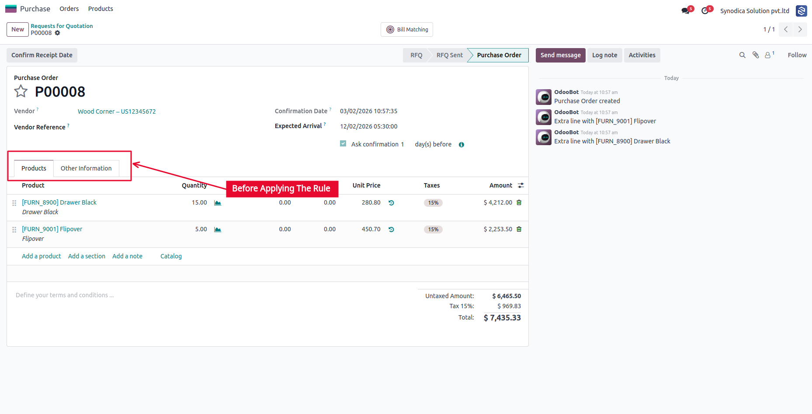Screen dimensions: 812x414
Task: Open the P00008 gear actions menu
Action: click(x=57, y=33)
